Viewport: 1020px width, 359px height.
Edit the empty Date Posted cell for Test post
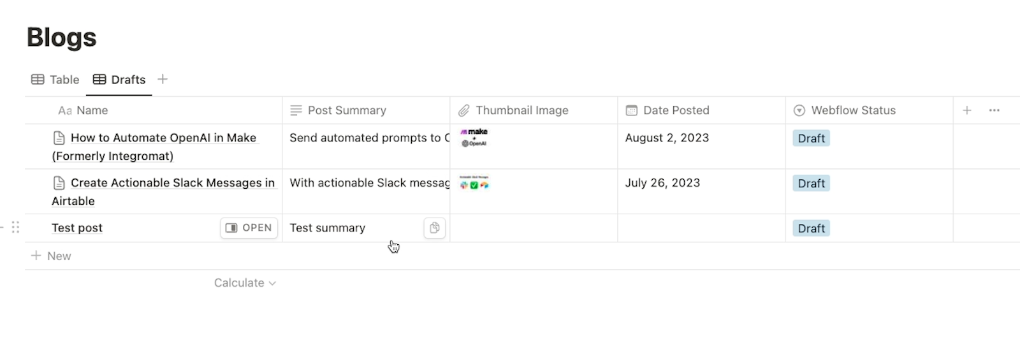pyautogui.click(x=701, y=228)
